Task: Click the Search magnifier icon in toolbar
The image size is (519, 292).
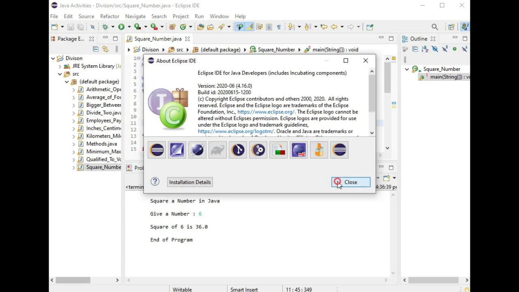Action: click(x=435, y=27)
